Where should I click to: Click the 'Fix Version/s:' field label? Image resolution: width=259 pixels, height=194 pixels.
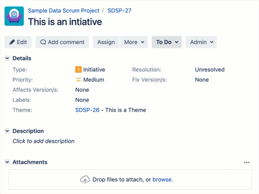[149, 80]
